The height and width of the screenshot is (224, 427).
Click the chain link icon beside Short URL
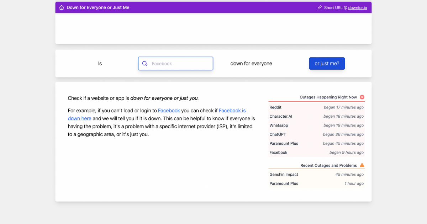(320, 7)
